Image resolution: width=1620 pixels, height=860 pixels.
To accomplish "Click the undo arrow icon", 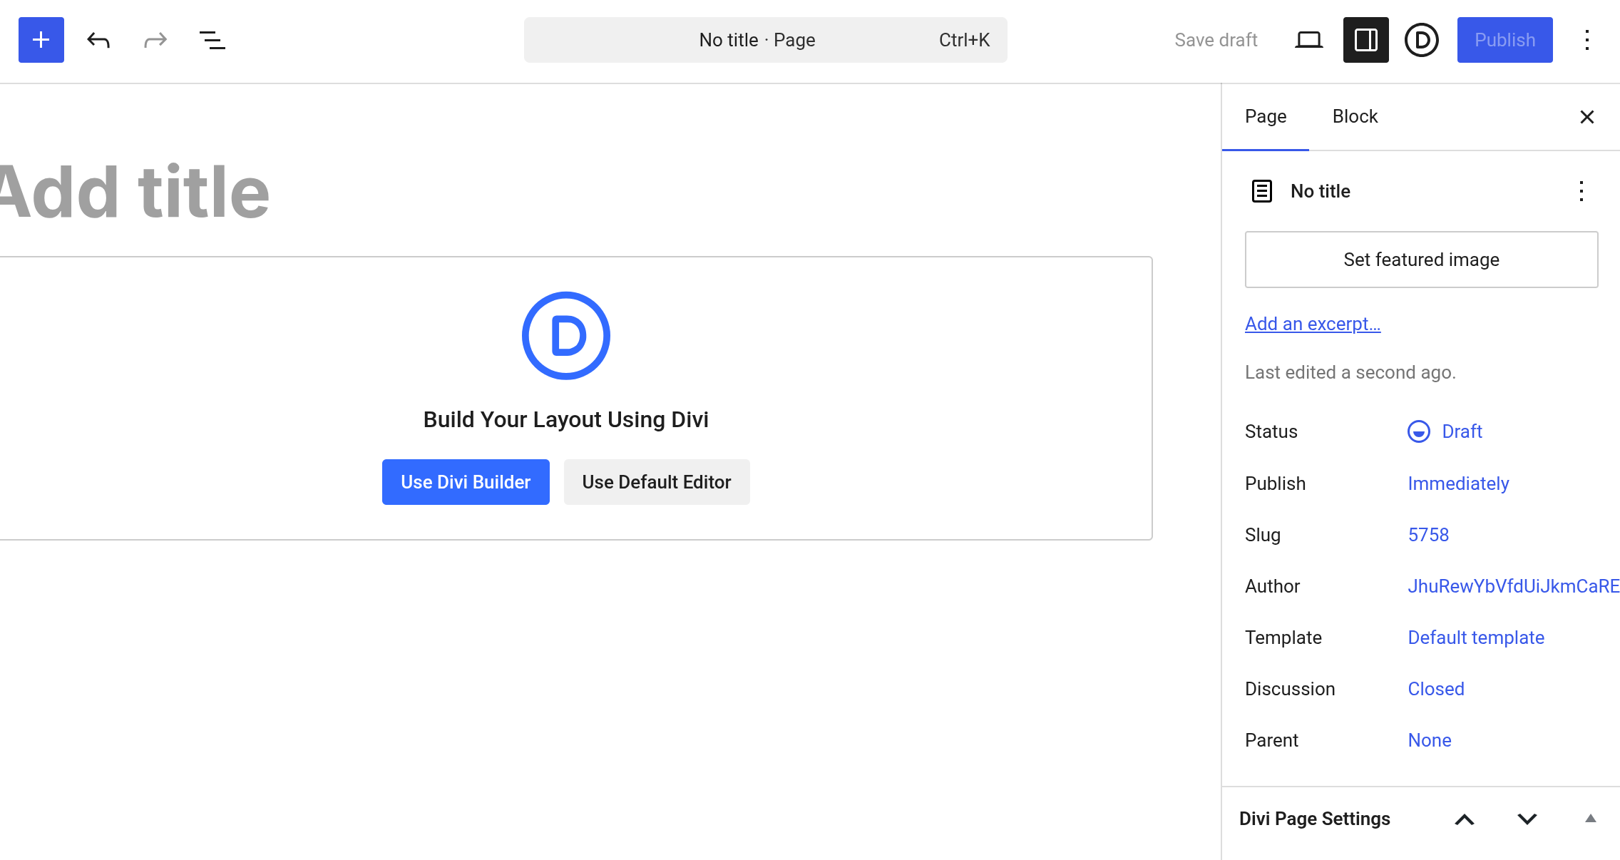I will point(98,40).
